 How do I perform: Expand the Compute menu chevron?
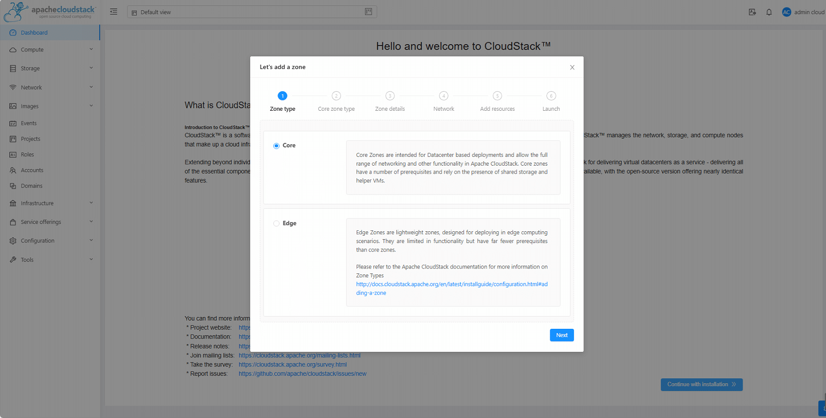pos(91,49)
